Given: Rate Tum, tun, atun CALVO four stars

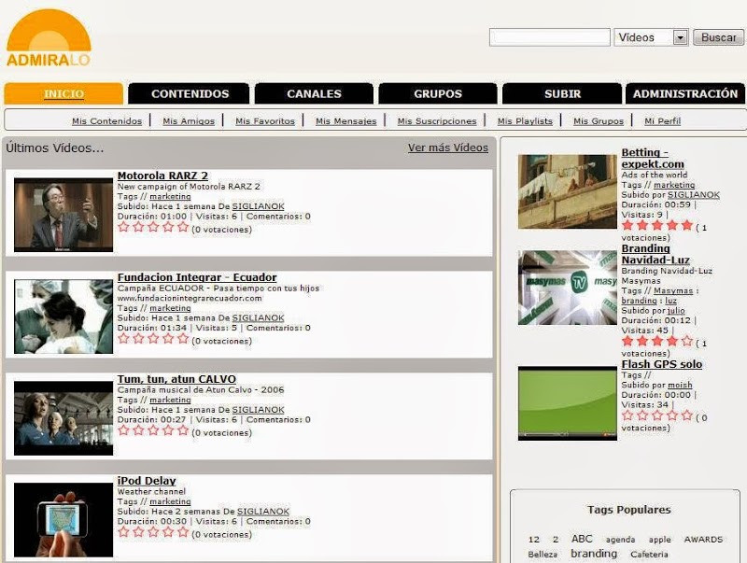Looking at the screenshot, I should (x=168, y=430).
